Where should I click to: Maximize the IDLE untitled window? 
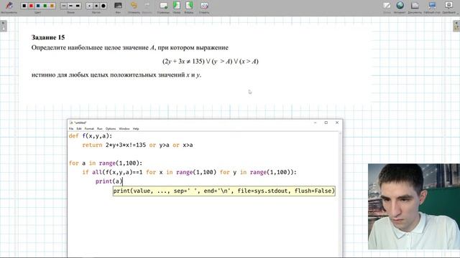pos(326,123)
